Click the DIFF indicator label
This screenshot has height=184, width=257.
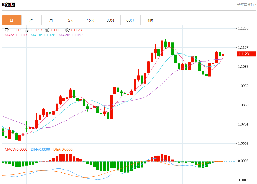pos(40,150)
